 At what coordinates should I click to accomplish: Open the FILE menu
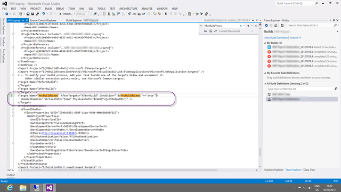coord(5,9)
